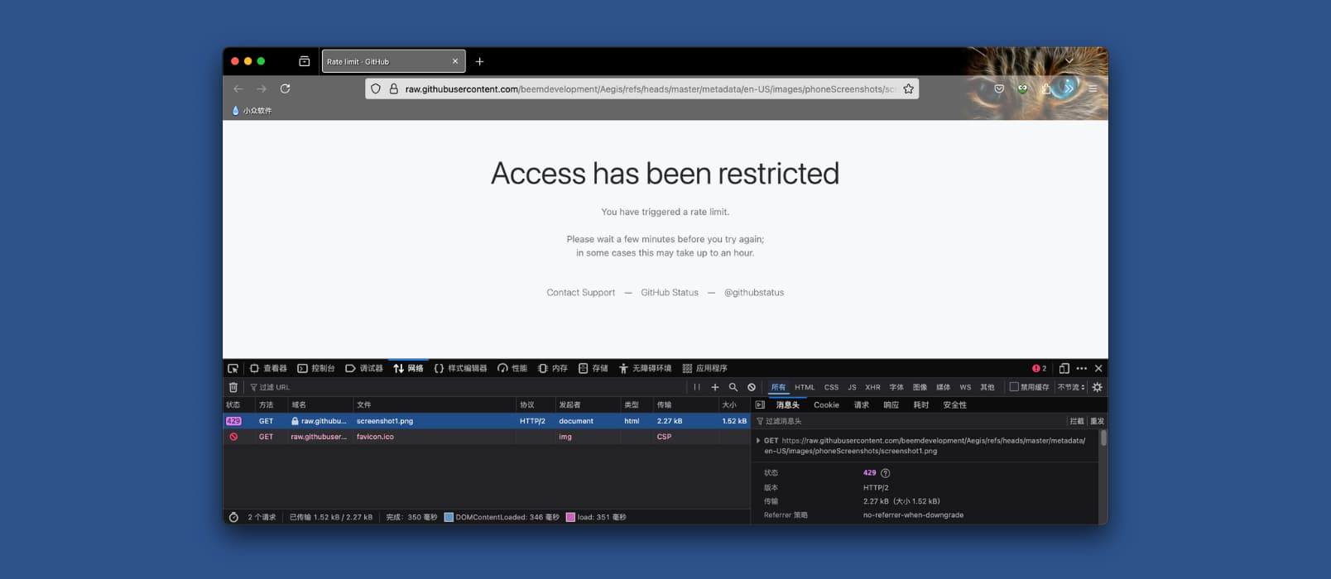Filter requests by CSS type
This screenshot has height=579, width=1331.
pyautogui.click(x=831, y=387)
